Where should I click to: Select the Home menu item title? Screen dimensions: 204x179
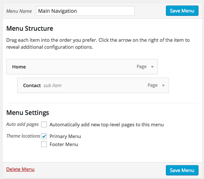click(x=19, y=67)
